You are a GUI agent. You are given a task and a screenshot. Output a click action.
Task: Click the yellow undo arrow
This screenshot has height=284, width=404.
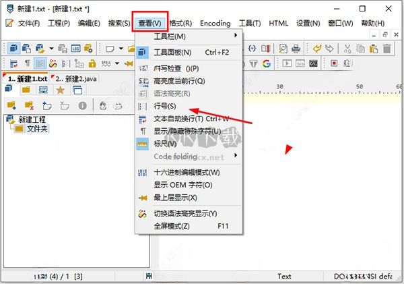(x=317, y=49)
